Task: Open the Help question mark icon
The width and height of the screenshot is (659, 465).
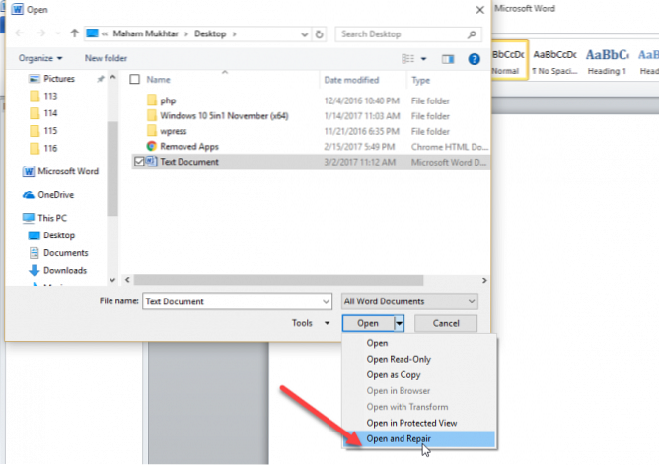Action: tap(474, 59)
